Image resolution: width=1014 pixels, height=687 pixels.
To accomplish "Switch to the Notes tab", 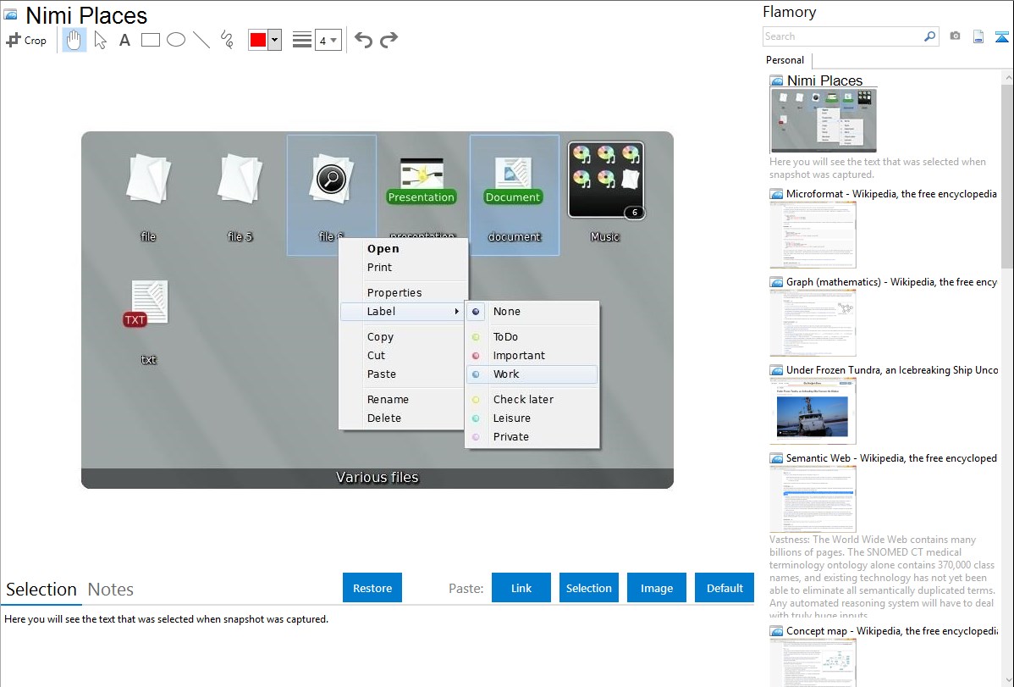I will (111, 590).
